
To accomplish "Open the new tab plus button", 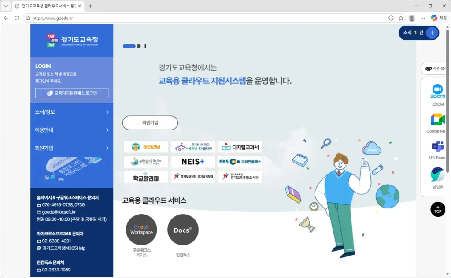I will pyautogui.click(x=90, y=6).
